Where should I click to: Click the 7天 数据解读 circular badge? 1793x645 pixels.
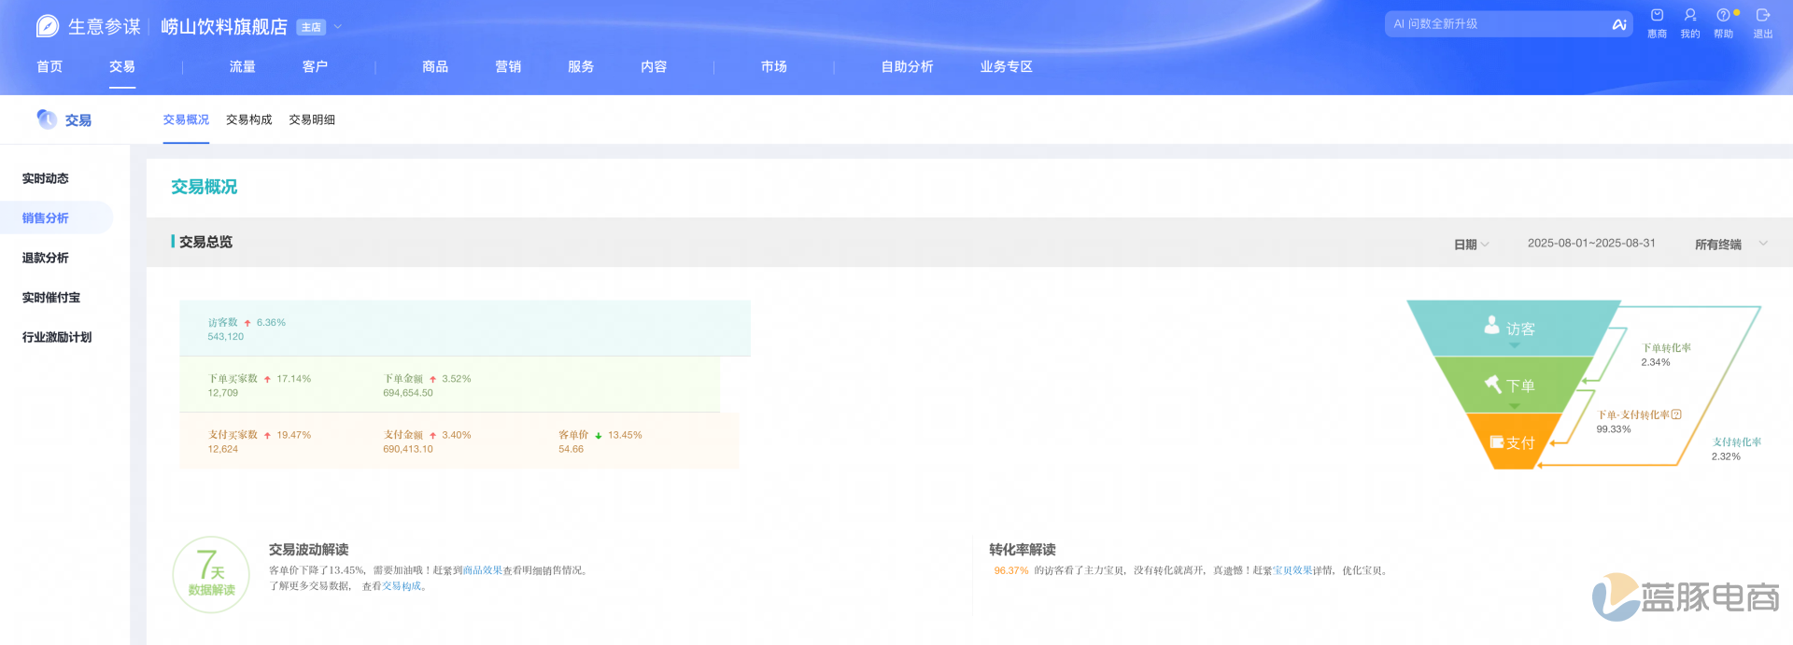coord(211,574)
